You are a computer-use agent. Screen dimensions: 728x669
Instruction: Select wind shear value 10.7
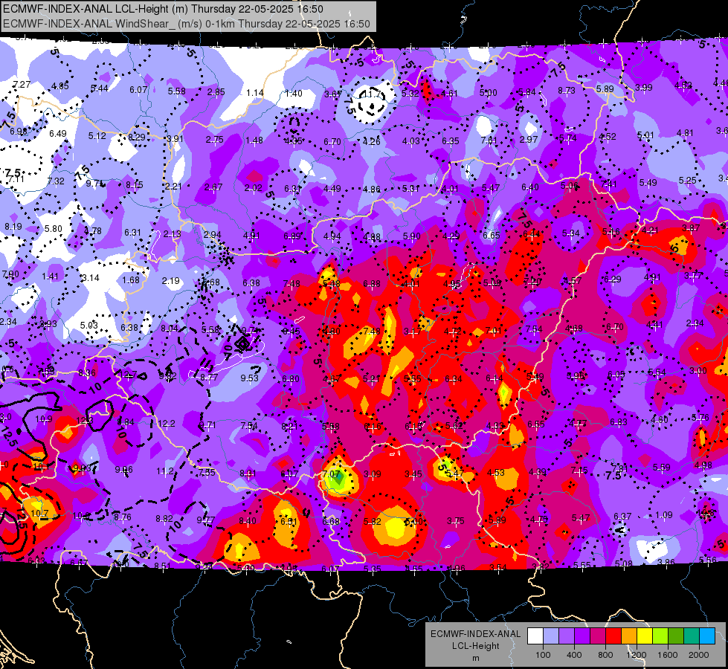click(39, 514)
